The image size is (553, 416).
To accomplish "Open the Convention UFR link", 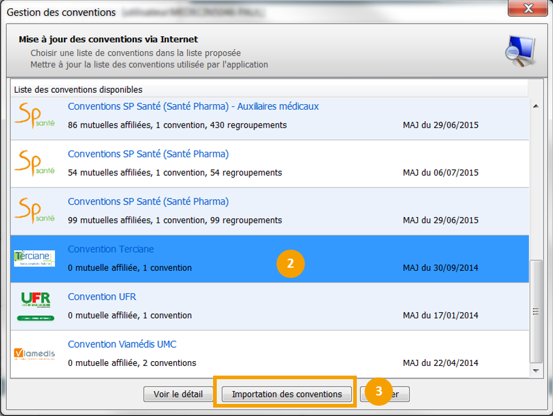I will pyautogui.click(x=102, y=297).
